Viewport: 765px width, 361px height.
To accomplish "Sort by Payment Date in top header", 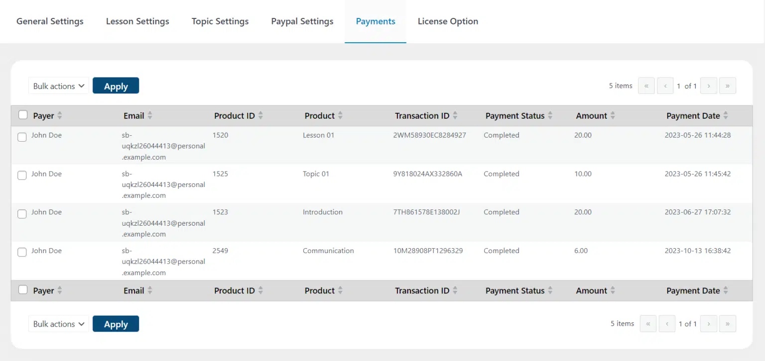I will pos(726,116).
